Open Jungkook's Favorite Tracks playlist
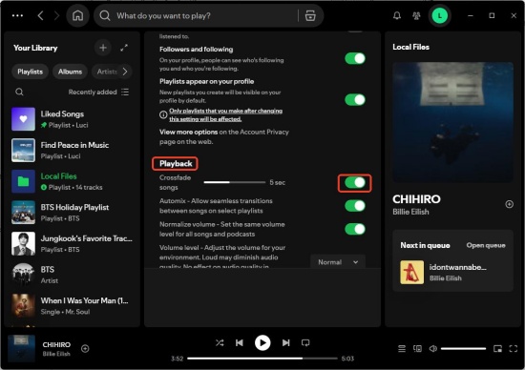Image resolution: width=525 pixels, height=370 pixels. tap(72, 243)
